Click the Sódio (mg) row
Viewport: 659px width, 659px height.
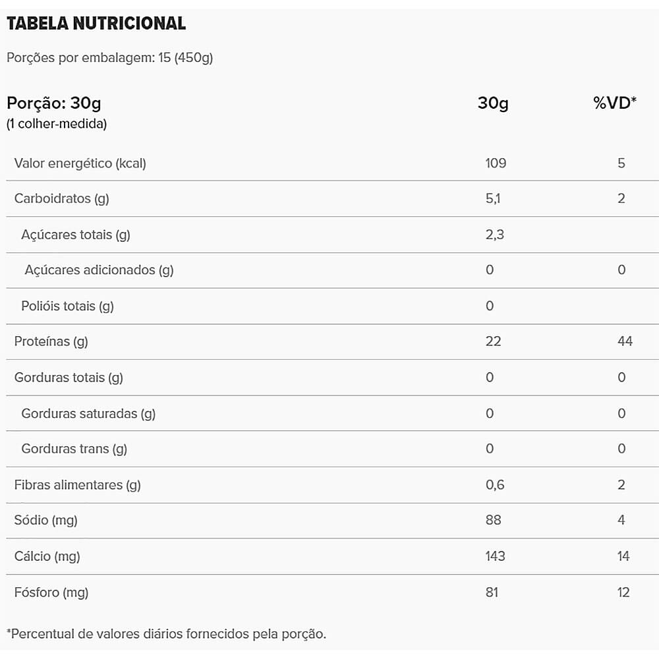46,521
